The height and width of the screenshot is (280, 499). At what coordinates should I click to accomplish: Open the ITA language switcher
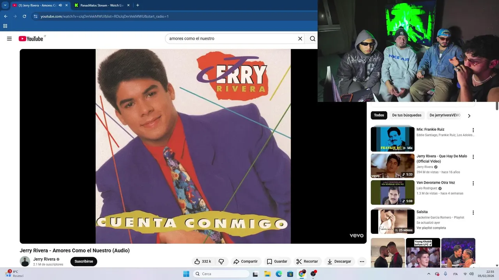(x=455, y=274)
